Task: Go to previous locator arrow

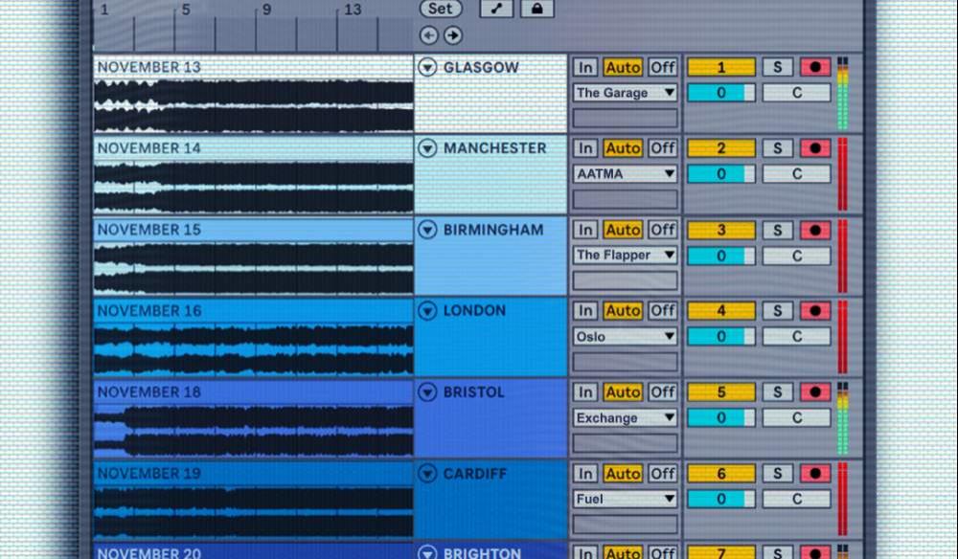Action: pos(429,35)
